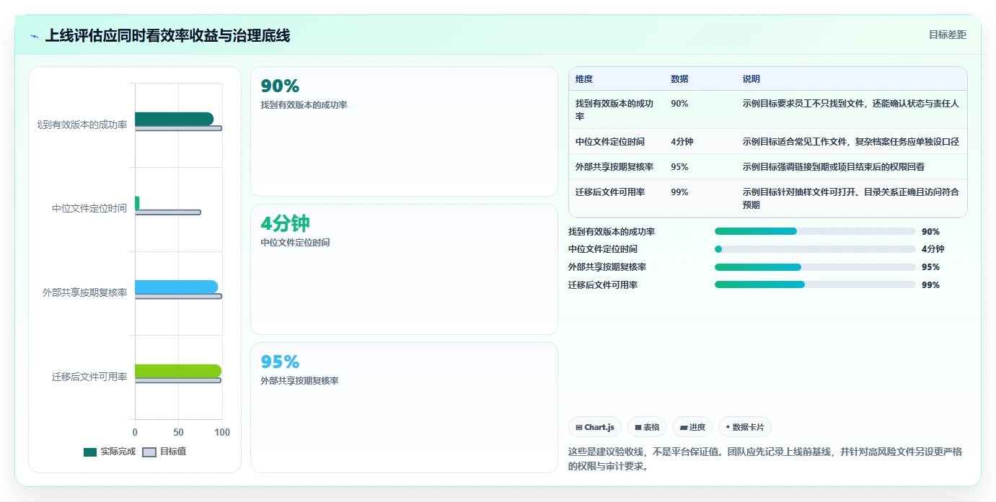Click the 找到有效版本的成功率 progress bar at 90%
This screenshot has width=996, height=502.
click(x=815, y=231)
